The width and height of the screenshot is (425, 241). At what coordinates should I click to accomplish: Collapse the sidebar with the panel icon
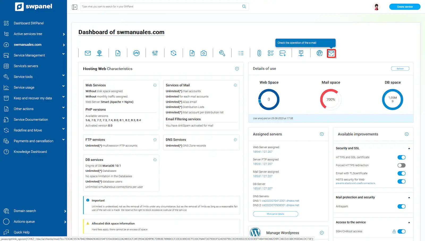pos(75,7)
